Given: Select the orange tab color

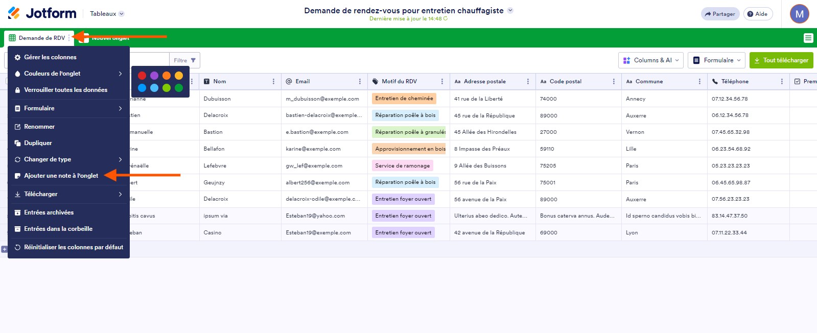Looking at the screenshot, I should coord(167,76).
